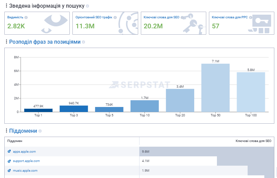Click info icon next to Піддомени heading
Viewport: 277px width, 178px height.
point(40,131)
